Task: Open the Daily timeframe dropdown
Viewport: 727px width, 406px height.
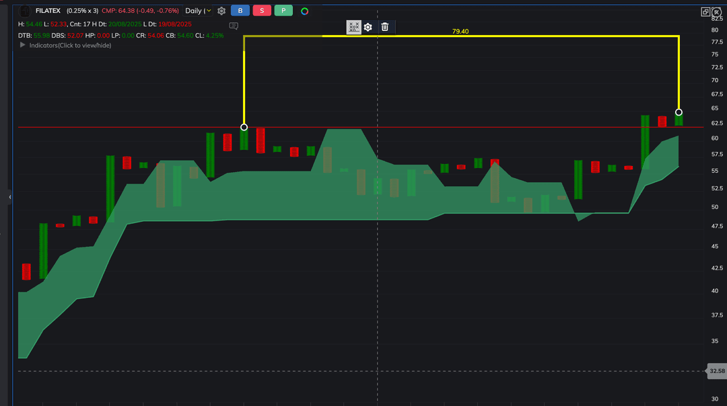Action: (x=198, y=11)
